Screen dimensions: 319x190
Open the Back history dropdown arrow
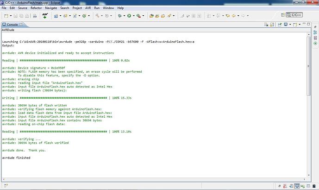tap(238, 16)
